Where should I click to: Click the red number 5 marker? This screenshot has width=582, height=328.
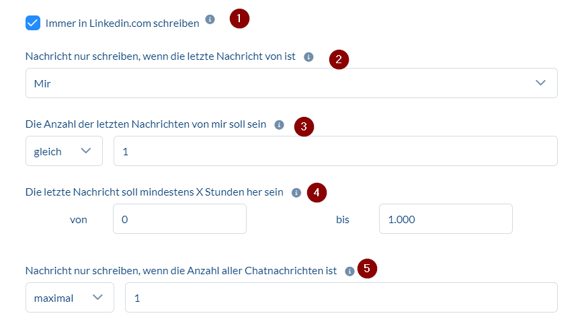[367, 269]
